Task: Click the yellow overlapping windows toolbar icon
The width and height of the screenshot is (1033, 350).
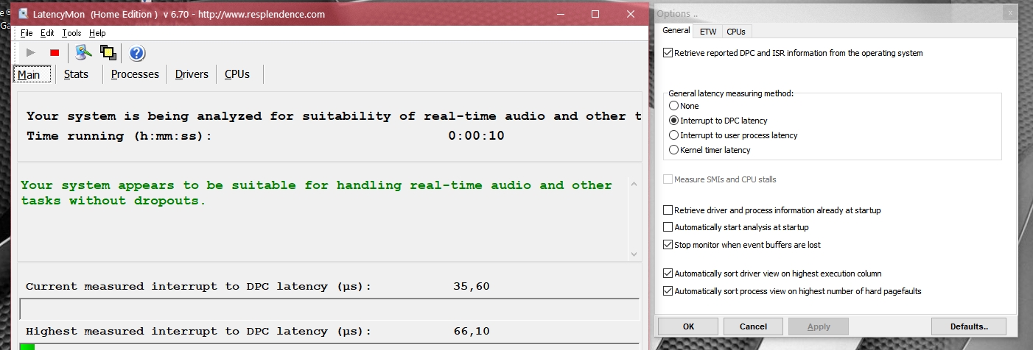Action: pos(108,52)
